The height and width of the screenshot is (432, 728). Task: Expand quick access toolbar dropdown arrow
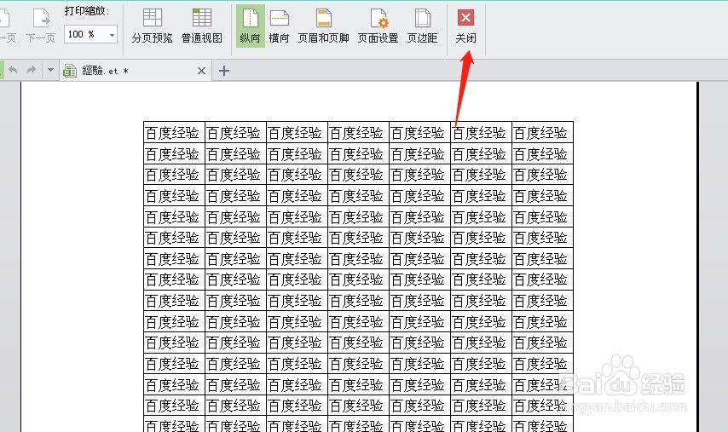click(x=50, y=70)
